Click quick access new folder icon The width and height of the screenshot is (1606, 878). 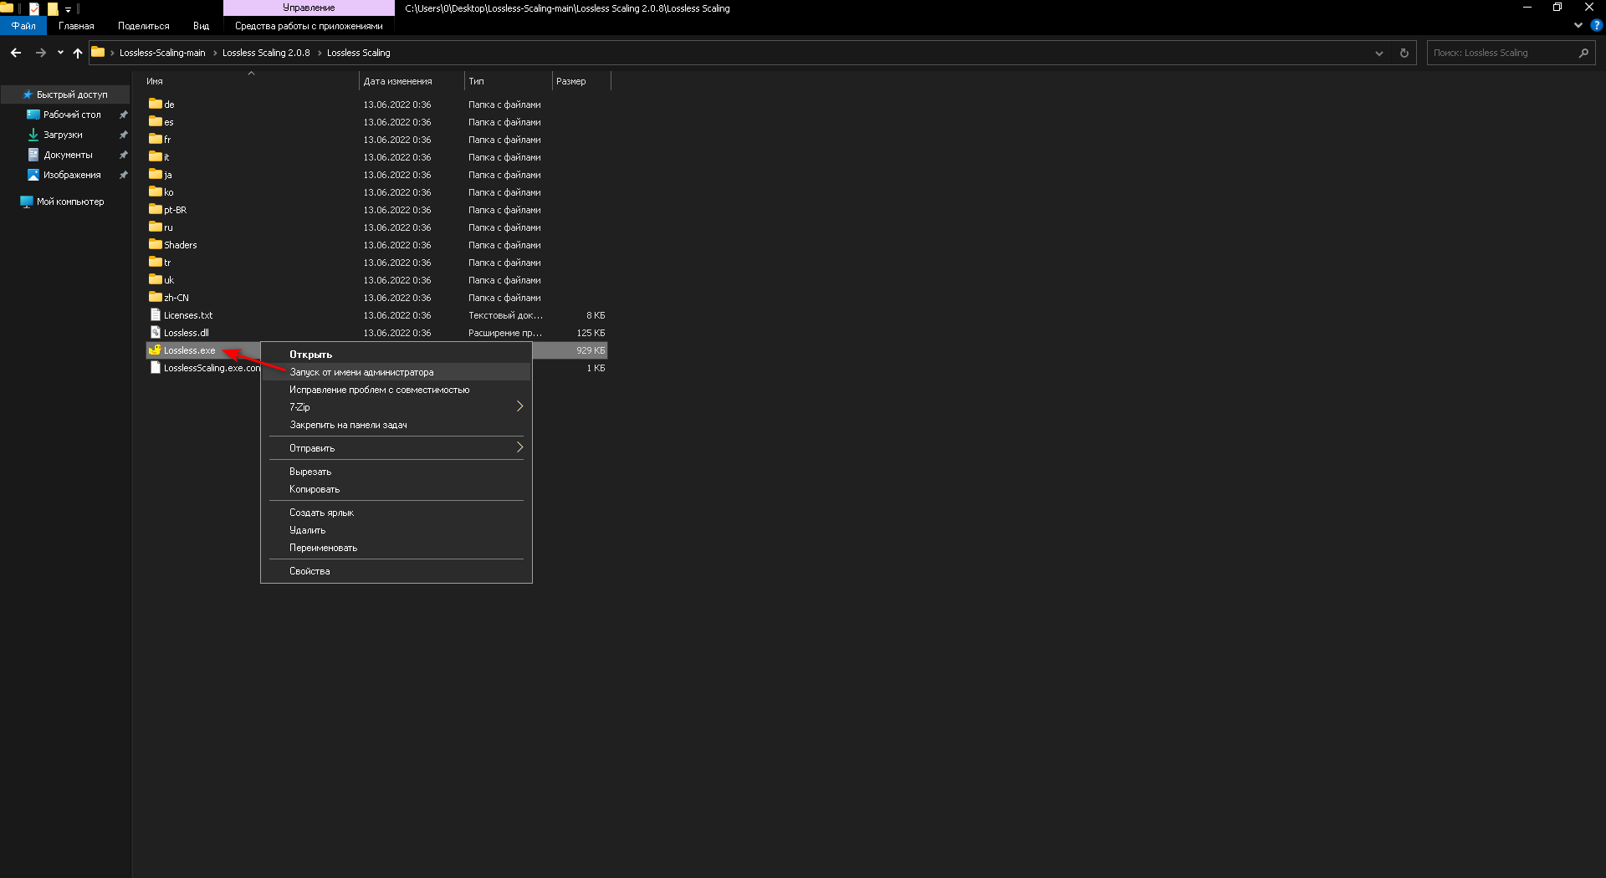(x=53, y=8)
